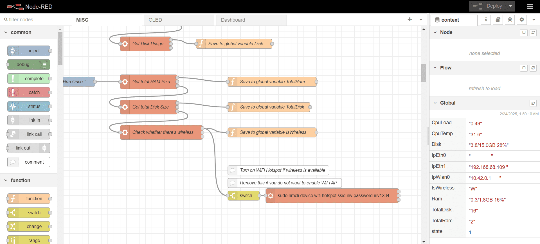Switch to the OLED flow tab

click(179, 20)
